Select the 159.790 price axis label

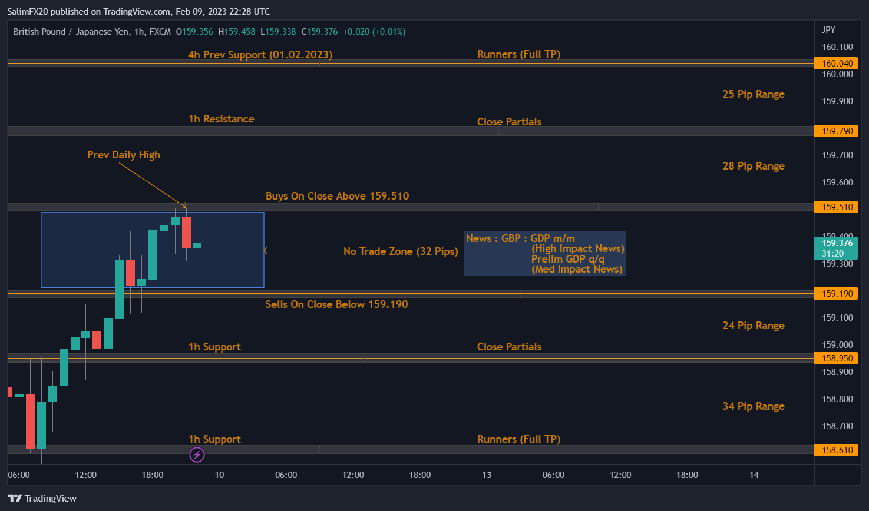coord(836,131)
